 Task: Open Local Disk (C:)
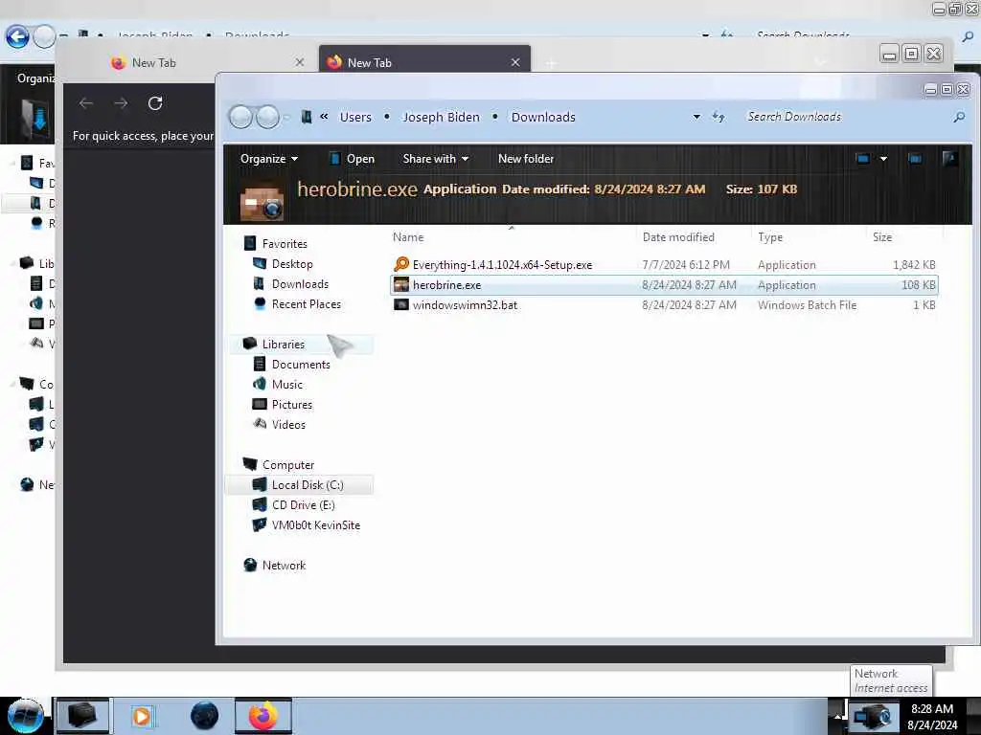tap(308, 485)
